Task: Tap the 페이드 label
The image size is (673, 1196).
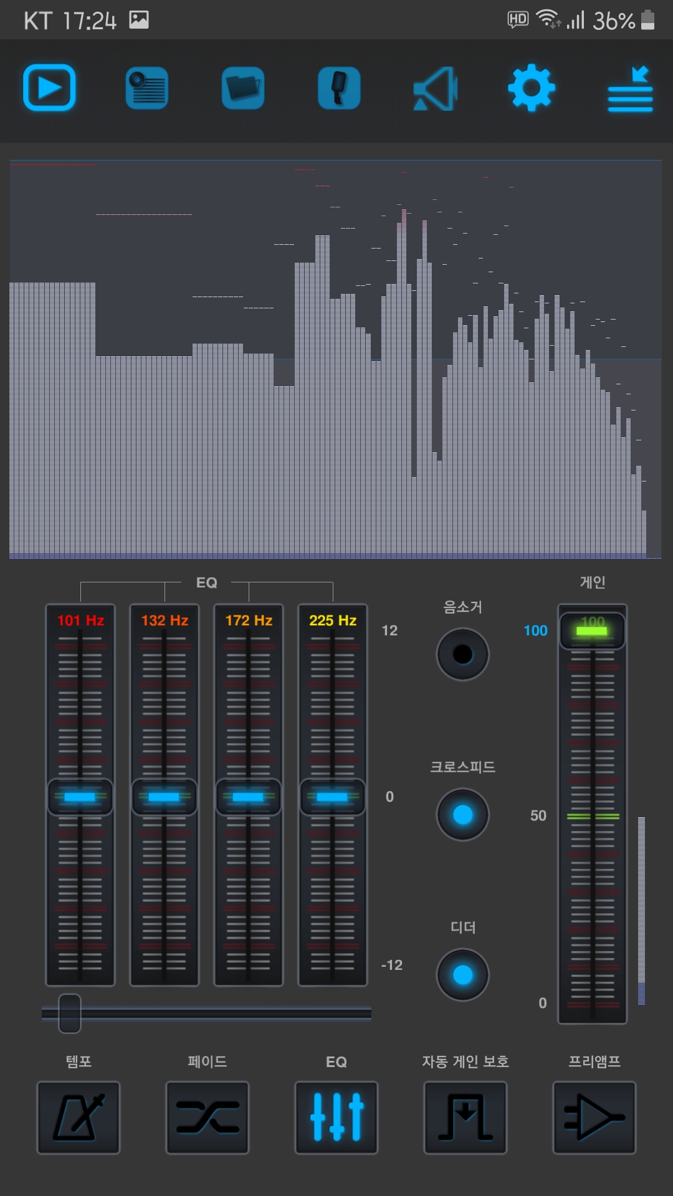Action: point(208,1061)
